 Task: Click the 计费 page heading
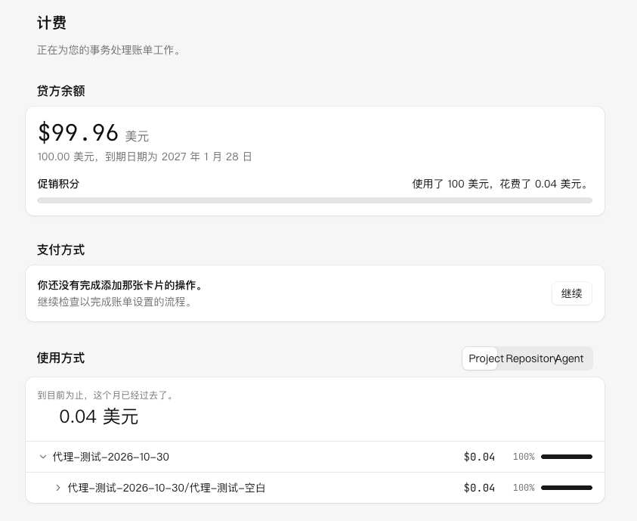(51, 23)
